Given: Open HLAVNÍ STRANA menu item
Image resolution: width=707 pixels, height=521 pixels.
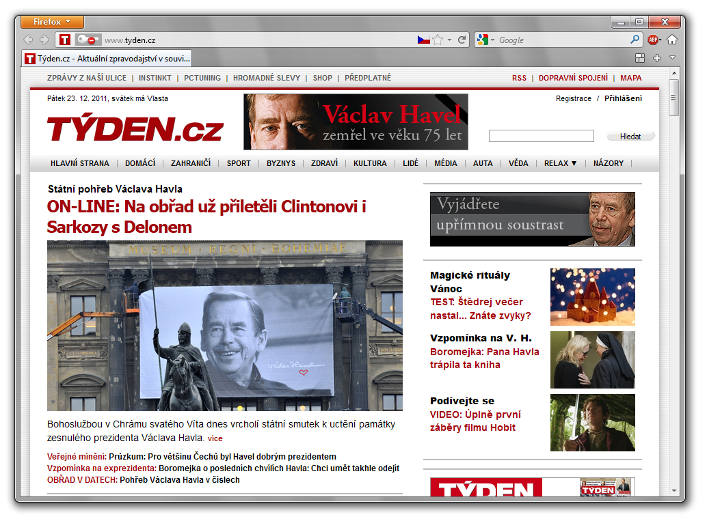Looking at the screenshot, I should 80,163.
